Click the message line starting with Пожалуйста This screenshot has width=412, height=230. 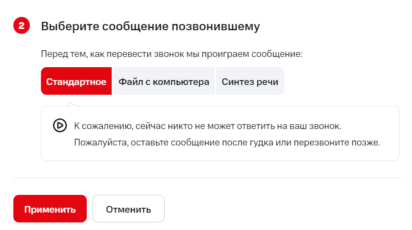(x=227, y=143)
